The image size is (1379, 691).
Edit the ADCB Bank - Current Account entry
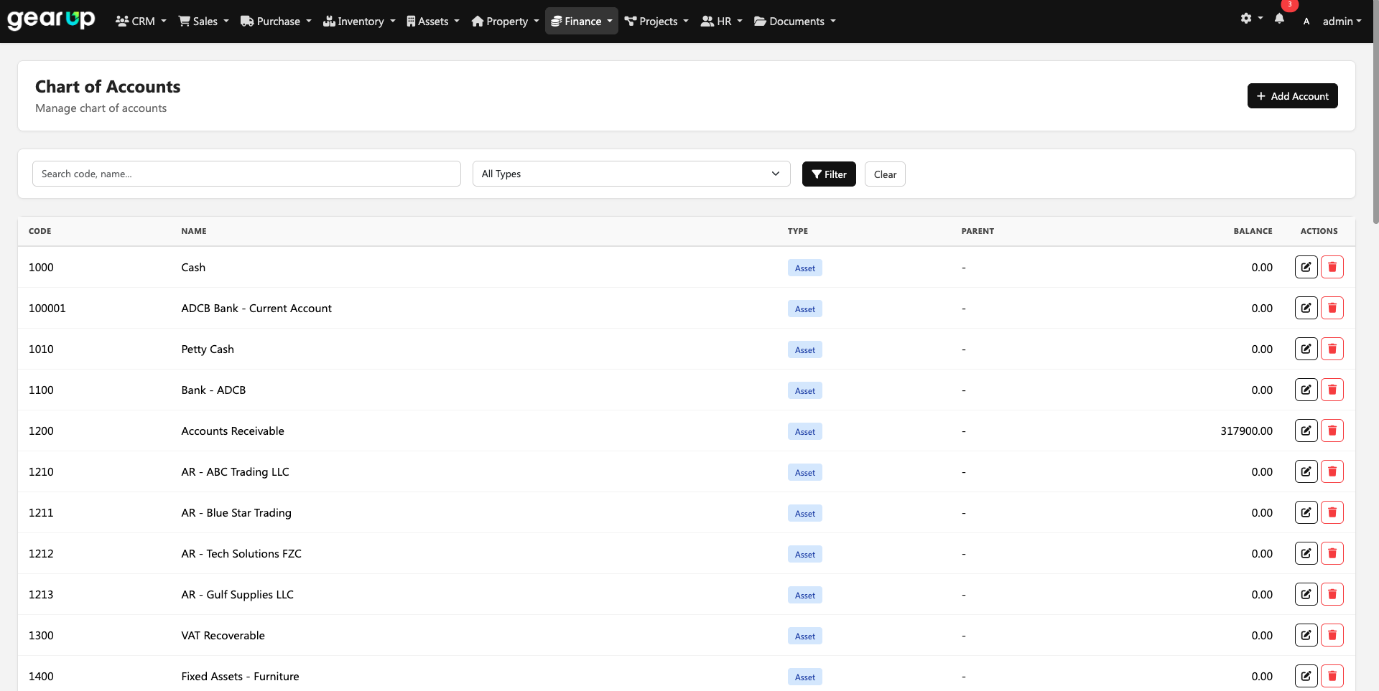(x=1306, y=308)
